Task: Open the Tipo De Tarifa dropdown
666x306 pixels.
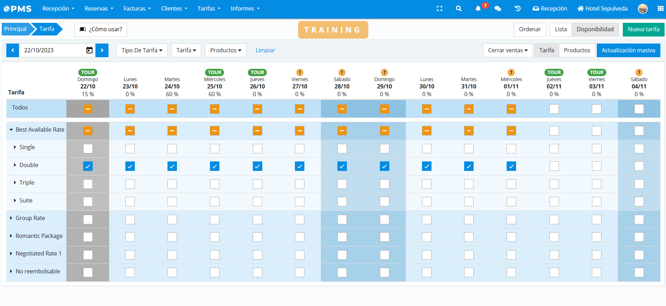Action: click(142, 50)
